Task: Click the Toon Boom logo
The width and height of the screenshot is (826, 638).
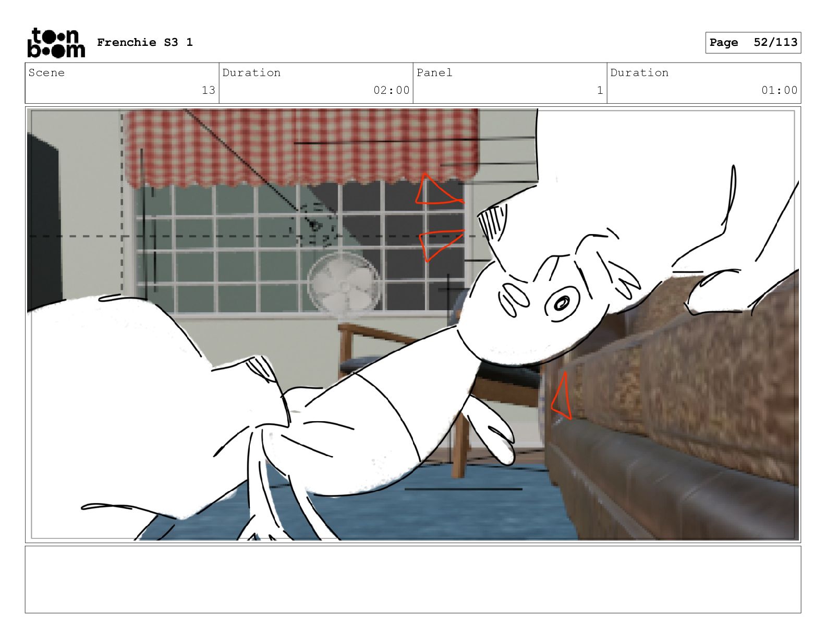Action: [x=56, y=42]
